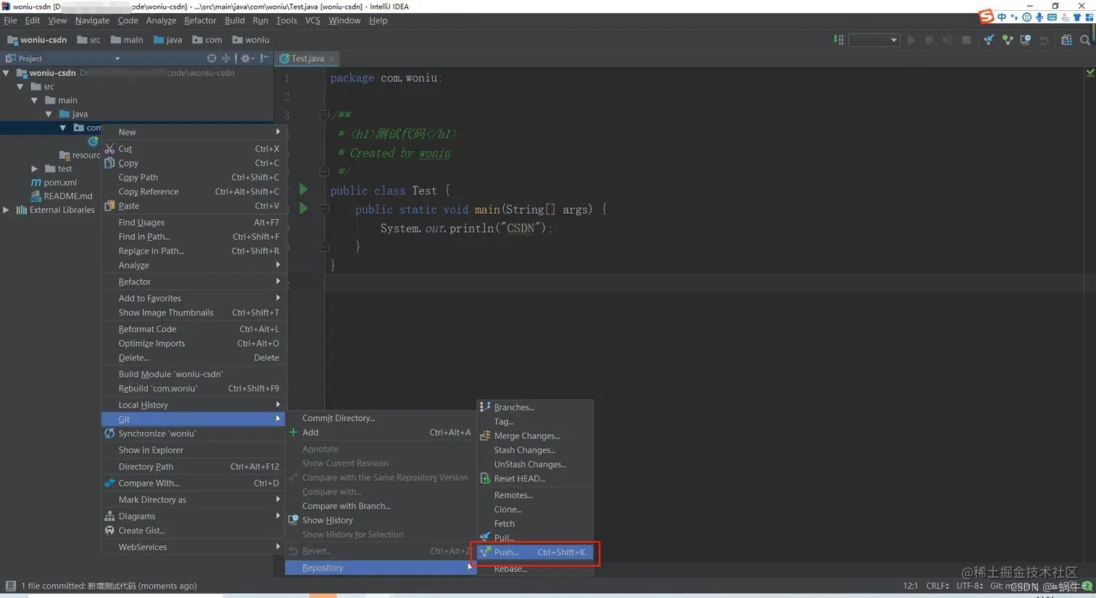Close the Test.java editor tab
Viewport: 1096px width, 598px height.
(x=331, y=59)
